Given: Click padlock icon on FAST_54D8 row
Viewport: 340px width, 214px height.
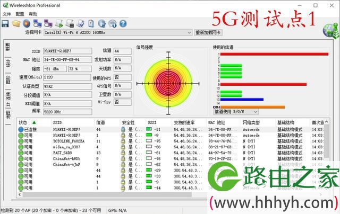Looking at the screenshot, I should tap(123, 153).
